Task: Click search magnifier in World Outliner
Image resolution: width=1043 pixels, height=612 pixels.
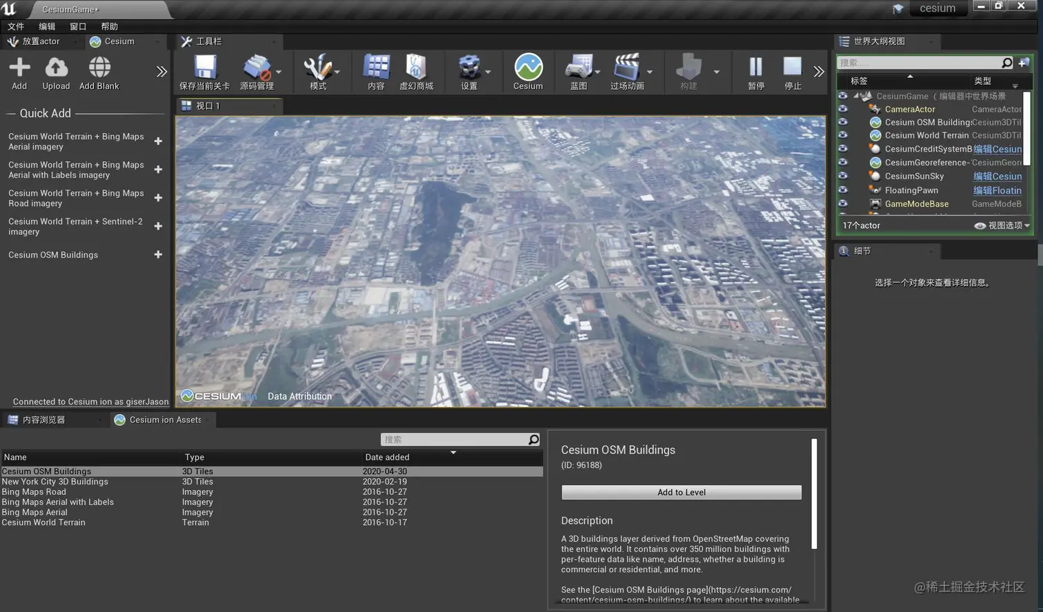Action: (1006, 63)
